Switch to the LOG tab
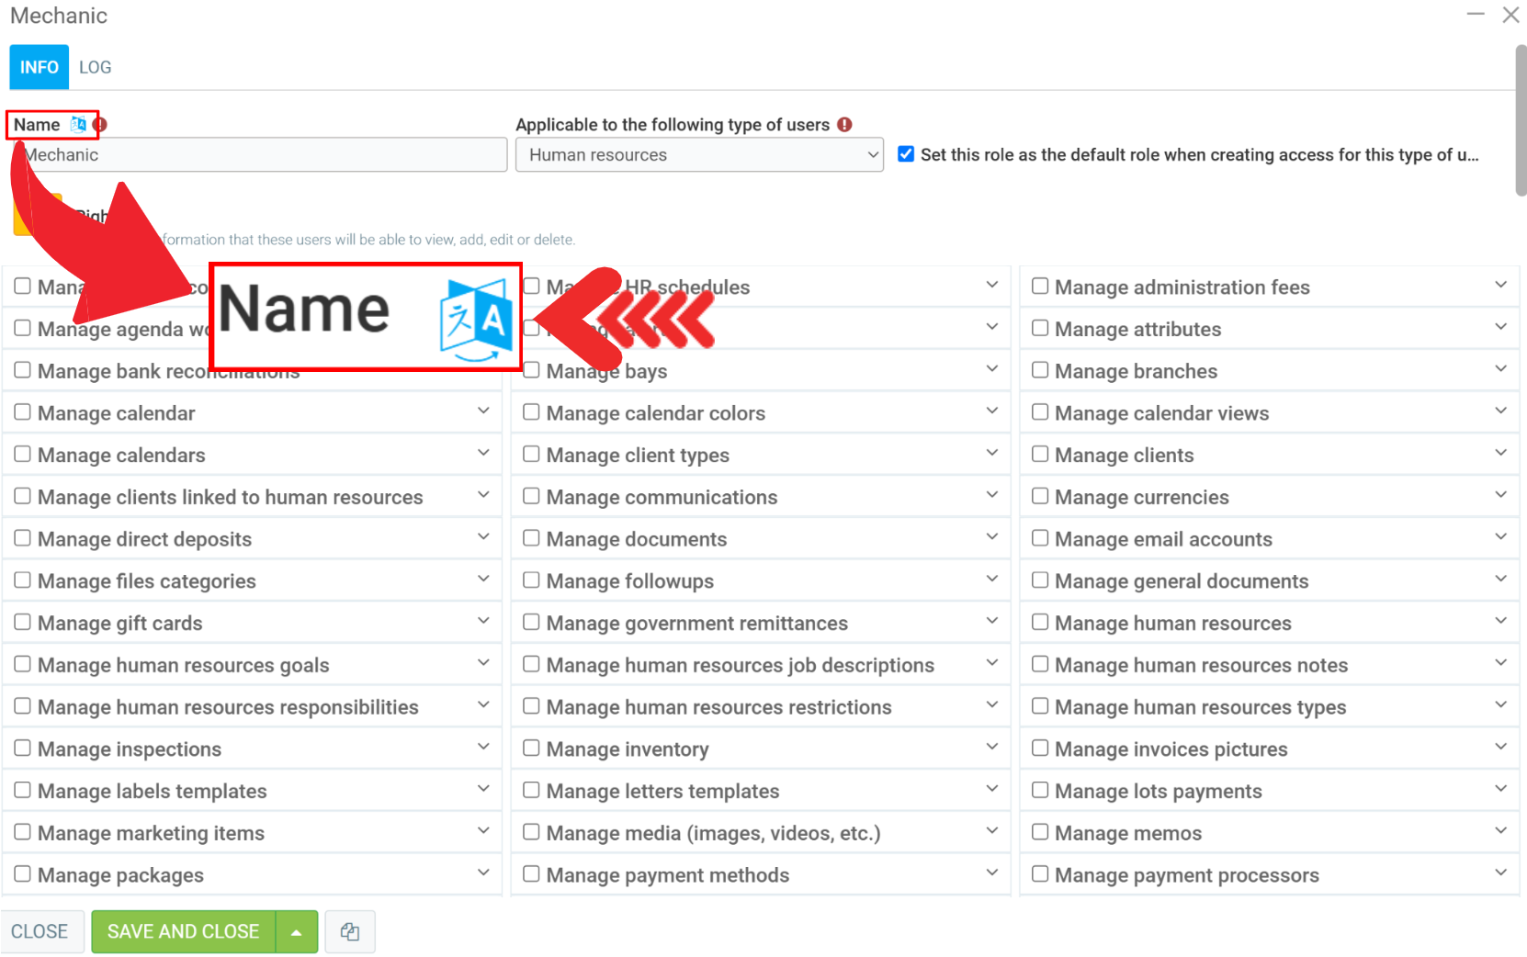This screenshot has height=957, width=1527. pos(95,67)
